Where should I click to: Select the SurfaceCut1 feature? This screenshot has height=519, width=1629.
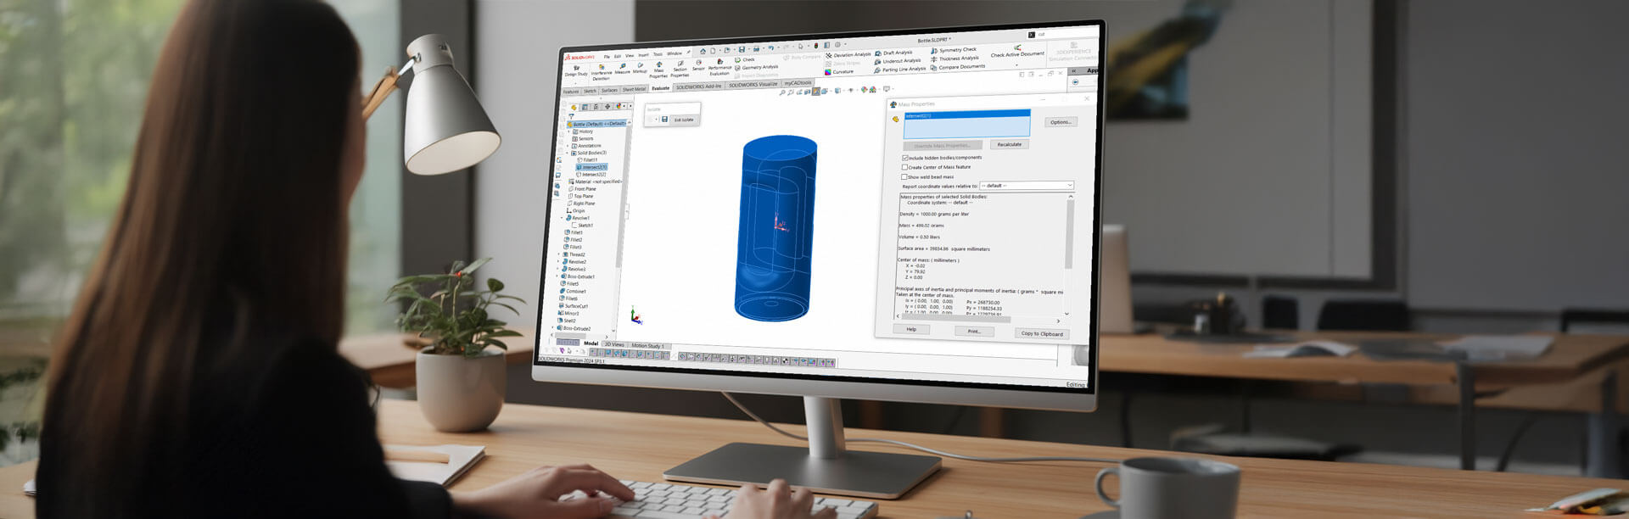pyautogui.click(x=575, y=306)
